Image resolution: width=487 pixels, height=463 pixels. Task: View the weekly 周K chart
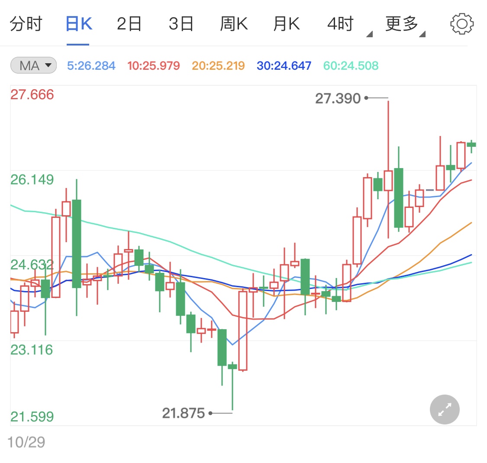point(234,24)
